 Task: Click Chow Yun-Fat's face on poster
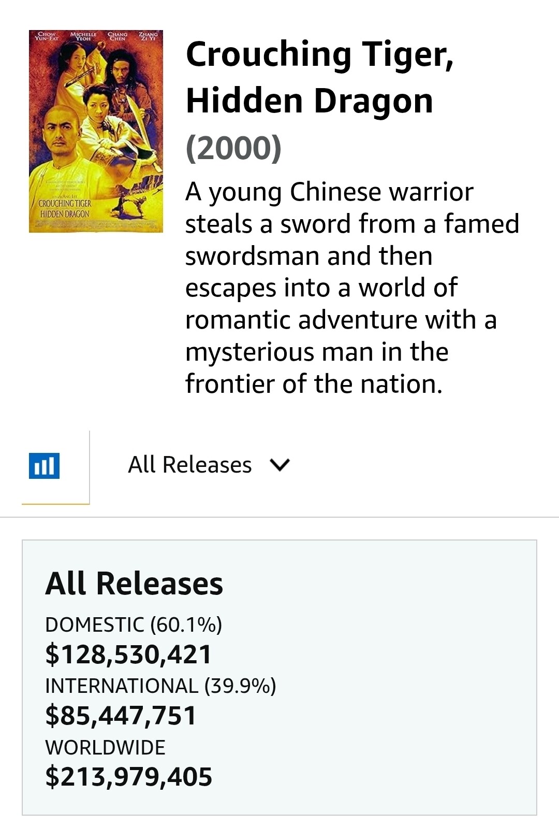coord(61,131)
